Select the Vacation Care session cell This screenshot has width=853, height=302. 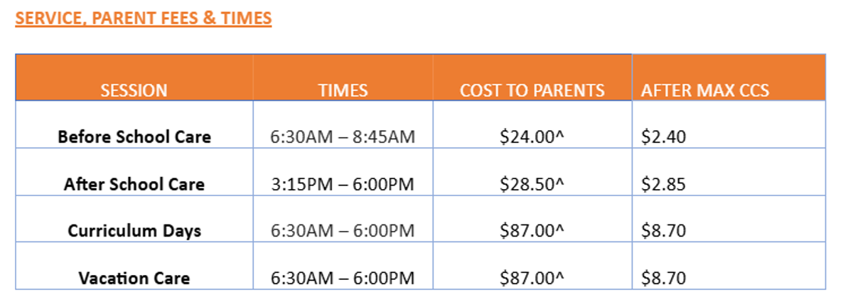134,278
